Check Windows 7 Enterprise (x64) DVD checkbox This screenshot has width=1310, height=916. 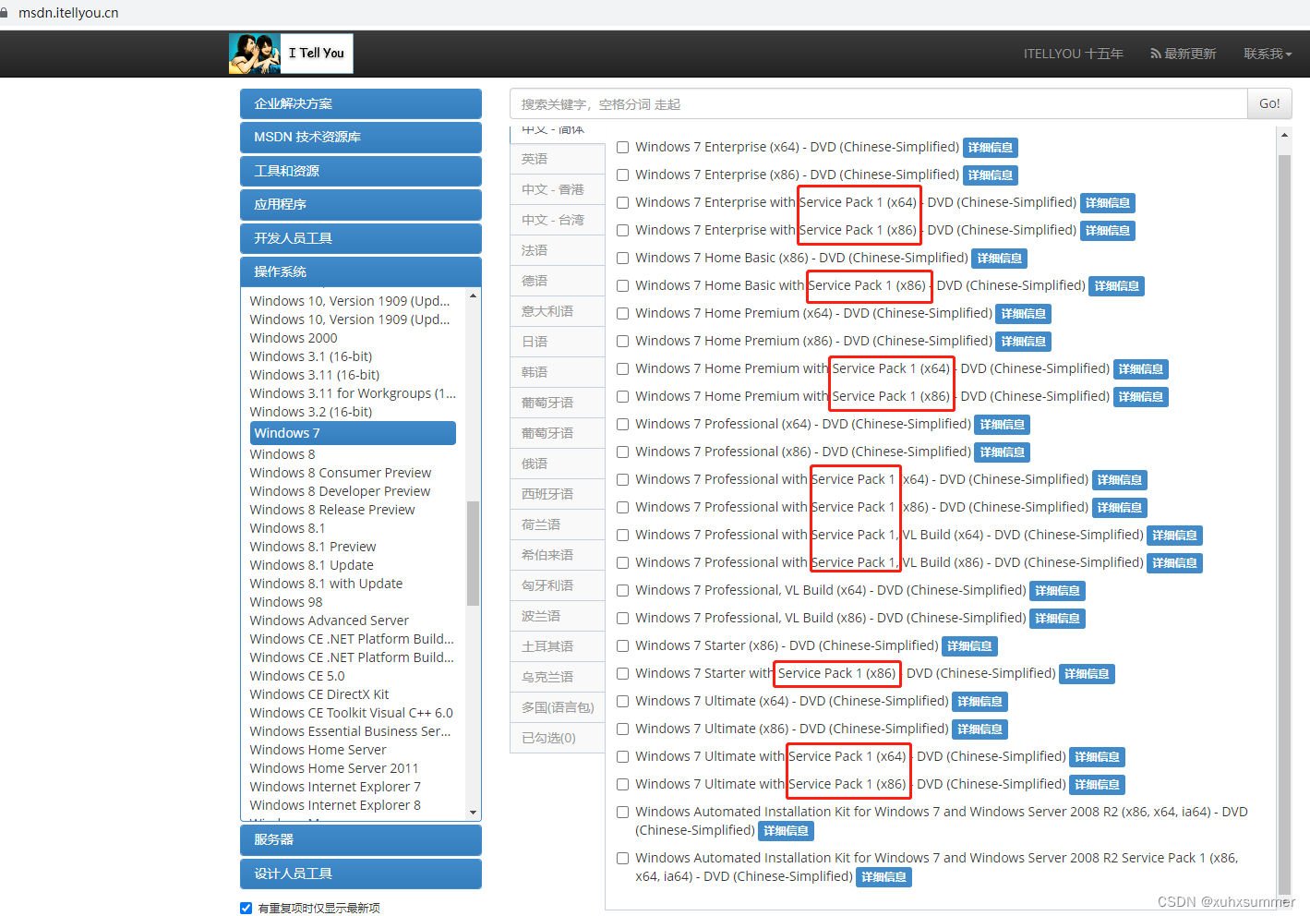coord(623,147)
